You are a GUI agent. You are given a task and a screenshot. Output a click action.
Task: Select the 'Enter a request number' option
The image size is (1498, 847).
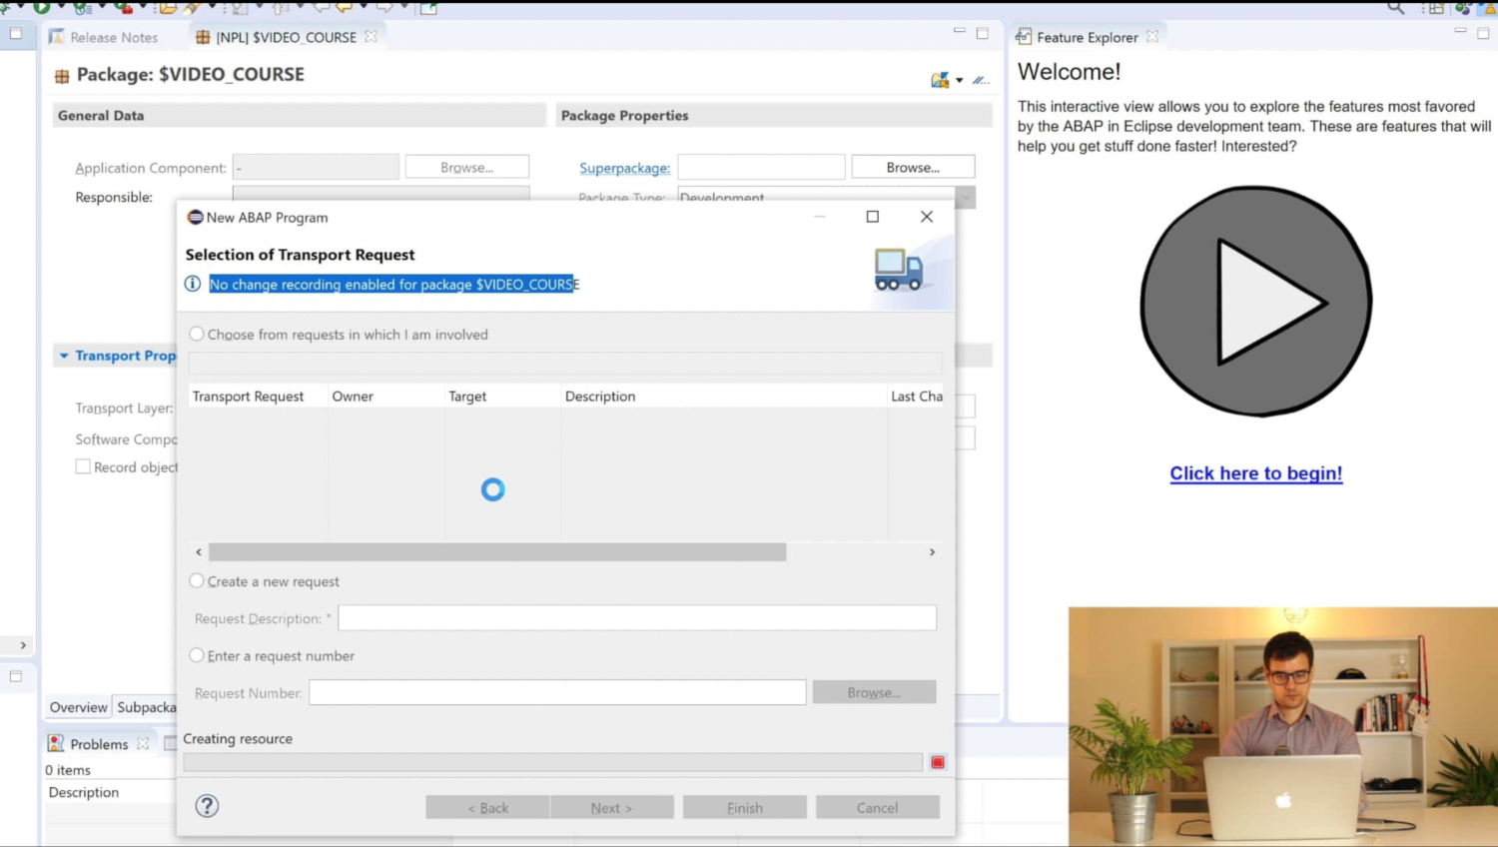(x=197, y=656)
